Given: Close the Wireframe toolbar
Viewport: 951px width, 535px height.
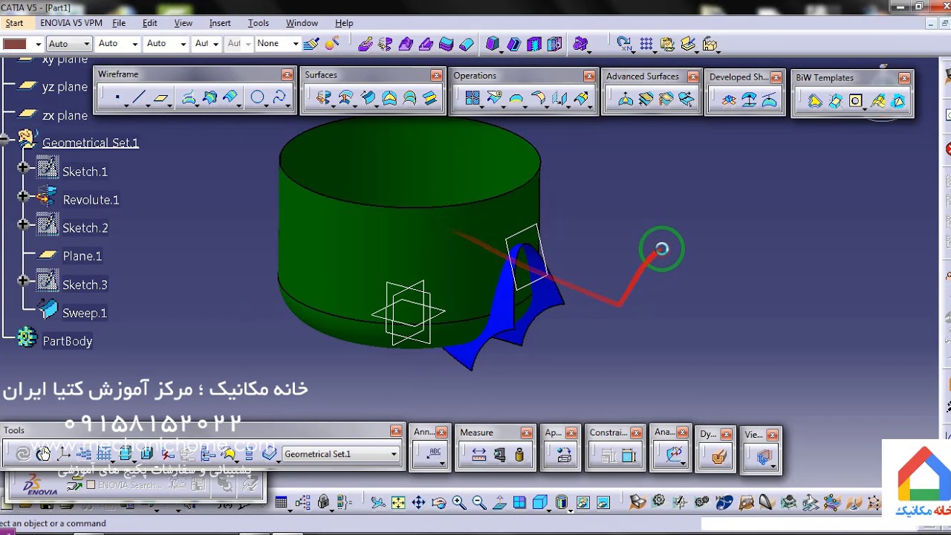Looking at the screenshot, I should click(287, 75).
